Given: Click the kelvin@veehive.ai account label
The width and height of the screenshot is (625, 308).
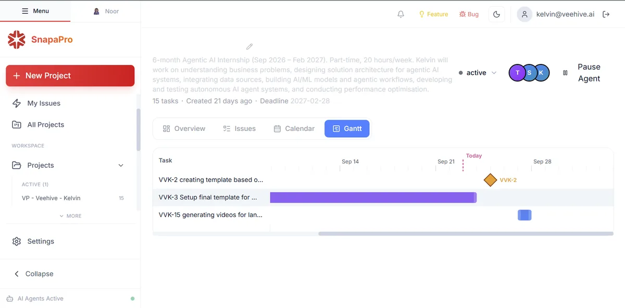Looking at the screenshot, I should (565, 14).
